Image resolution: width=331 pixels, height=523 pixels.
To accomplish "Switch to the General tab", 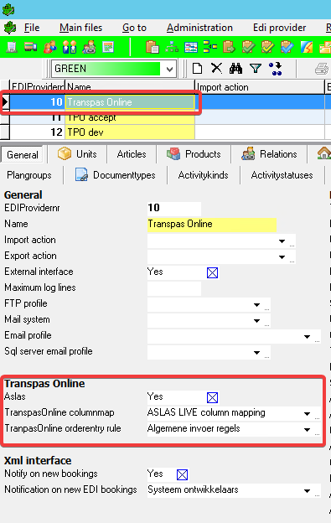I will pyautogui.click(x=23, y=155).
